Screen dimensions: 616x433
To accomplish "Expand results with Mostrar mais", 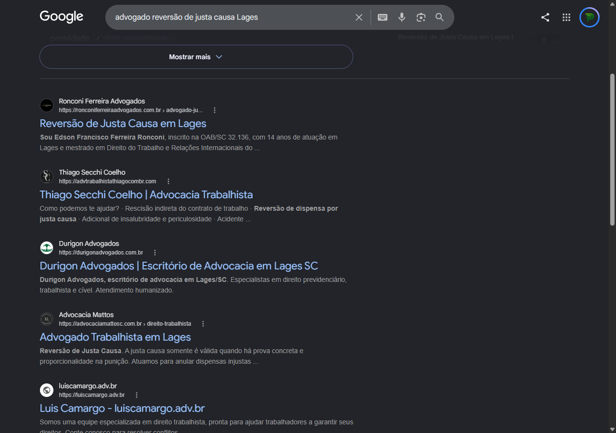I will click(x=196, y=57).
